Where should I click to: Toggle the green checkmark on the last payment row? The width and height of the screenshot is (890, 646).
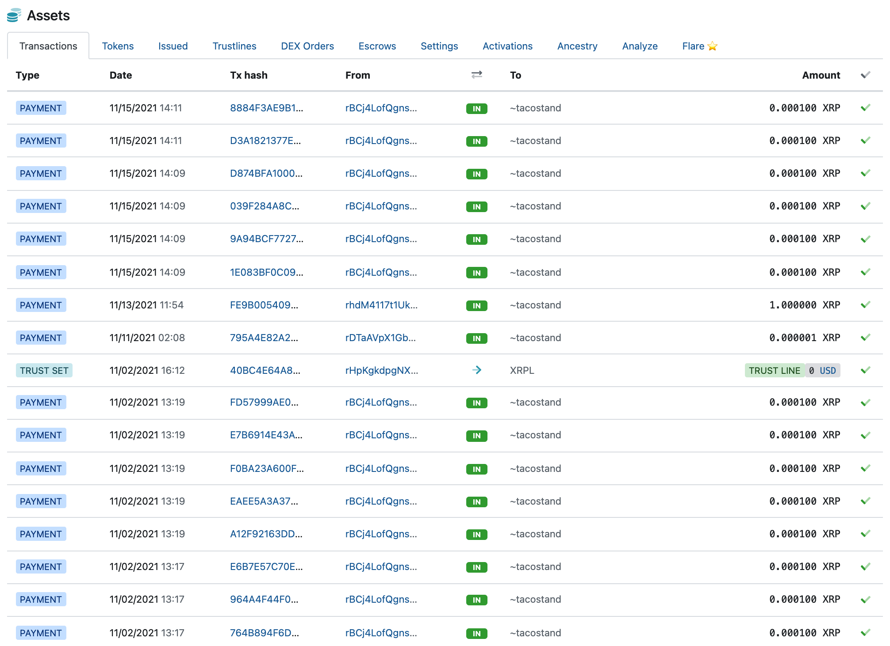tap(865, 633)
